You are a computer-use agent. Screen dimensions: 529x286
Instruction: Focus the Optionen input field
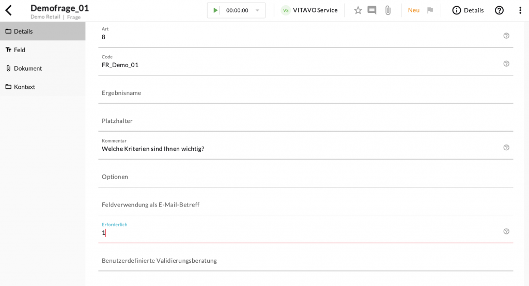coord(305,177)
